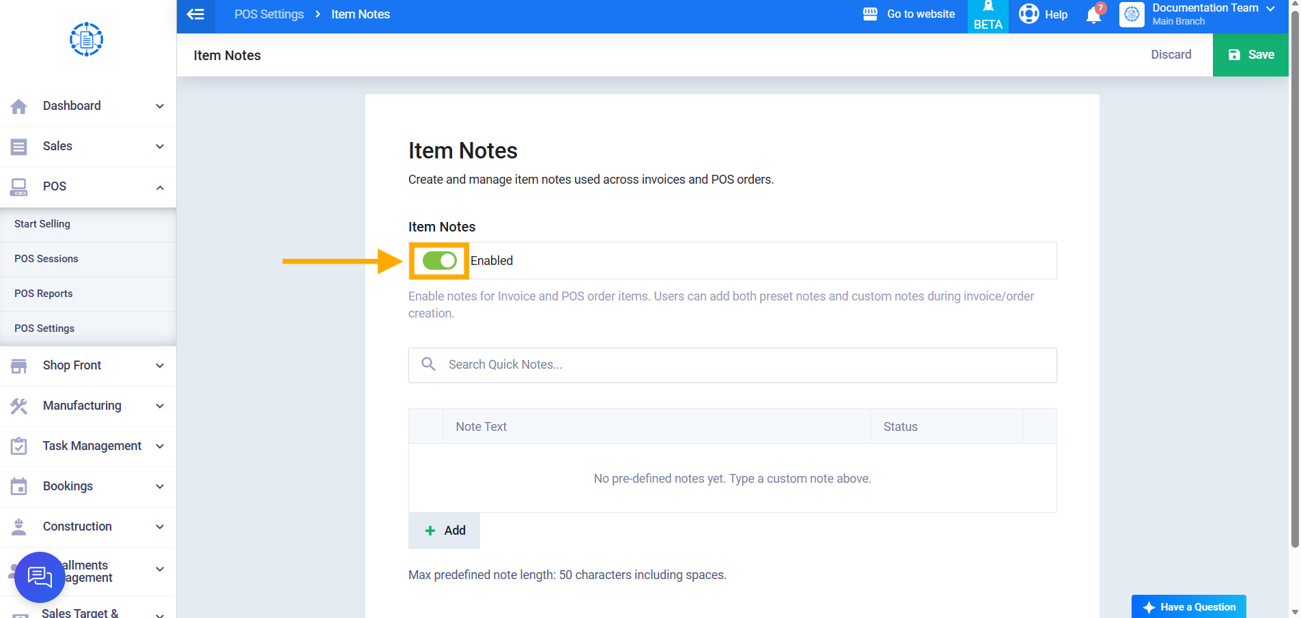Click POS Settings breadcrumb link
This screenshot has height=618, width=1301.
[x=269, y=14]
